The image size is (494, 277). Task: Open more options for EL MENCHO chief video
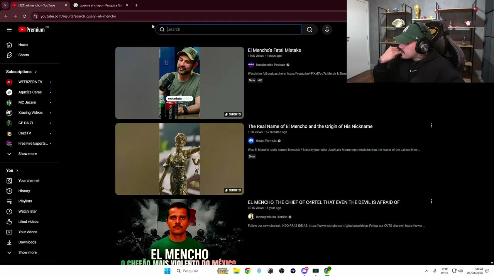(x=431, y=202)
